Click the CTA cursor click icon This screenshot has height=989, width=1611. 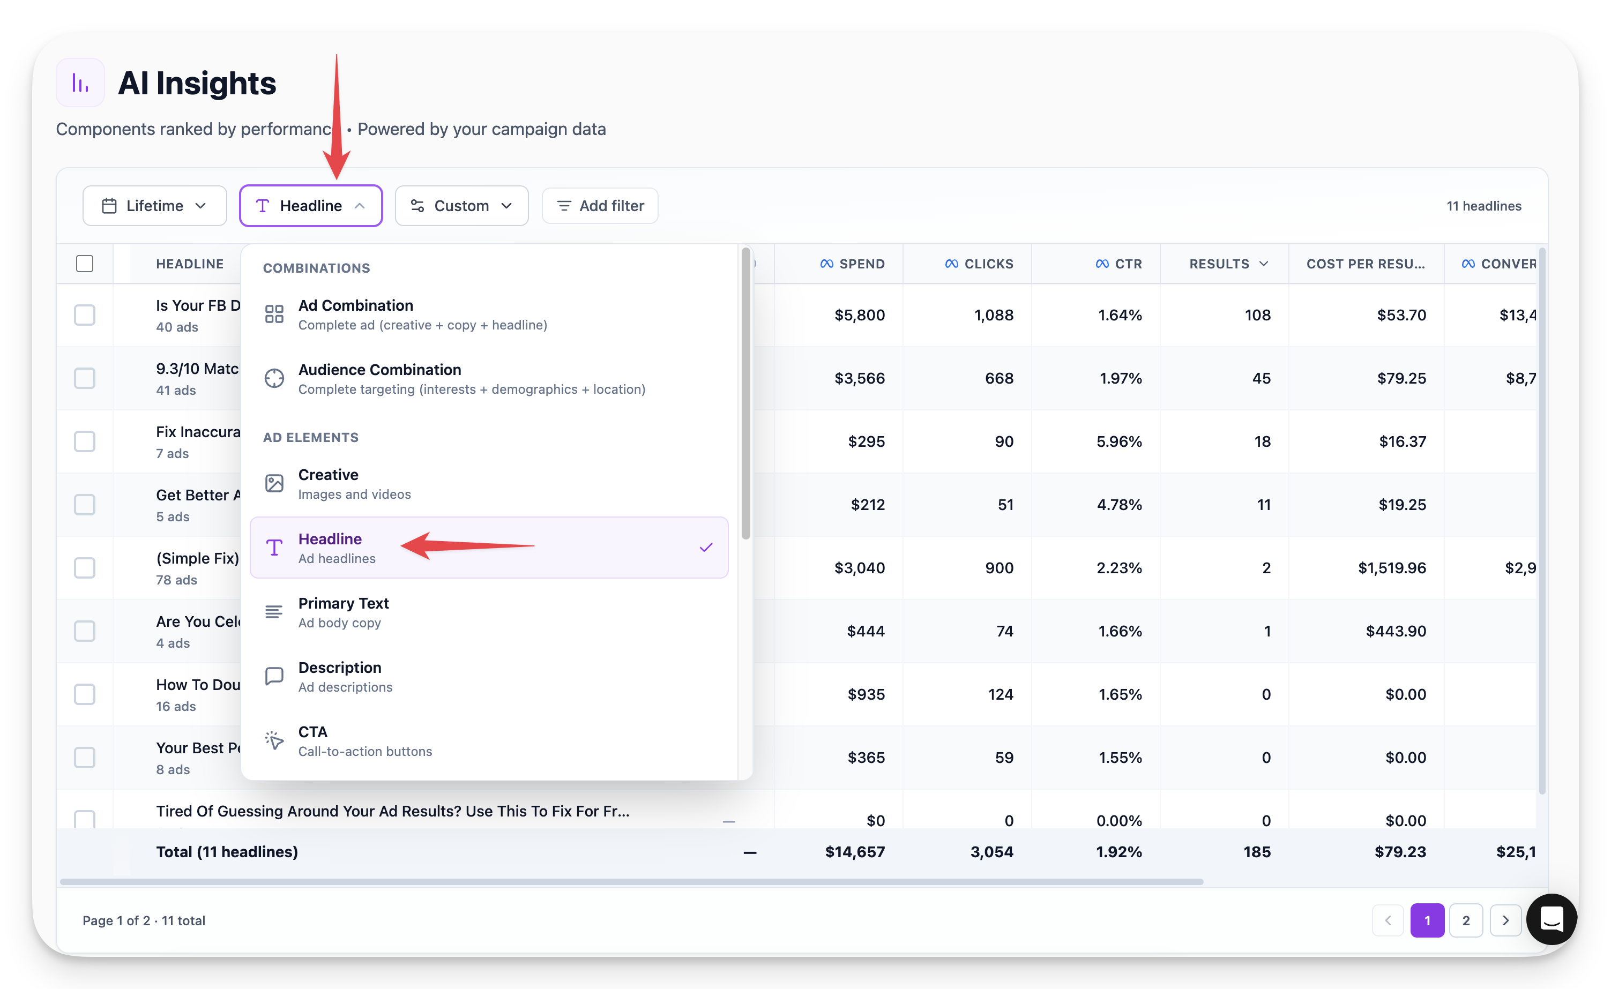pos(274,740)
